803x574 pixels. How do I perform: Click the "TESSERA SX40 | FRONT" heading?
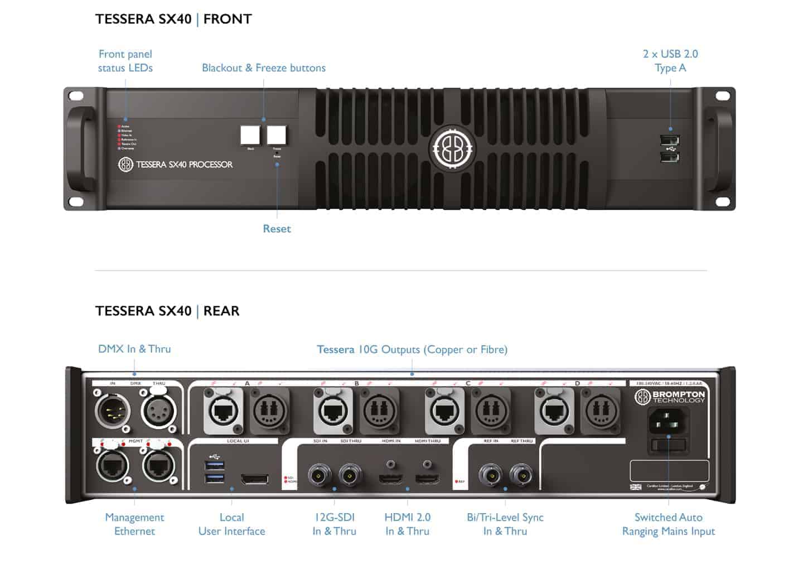click(173, 19)
